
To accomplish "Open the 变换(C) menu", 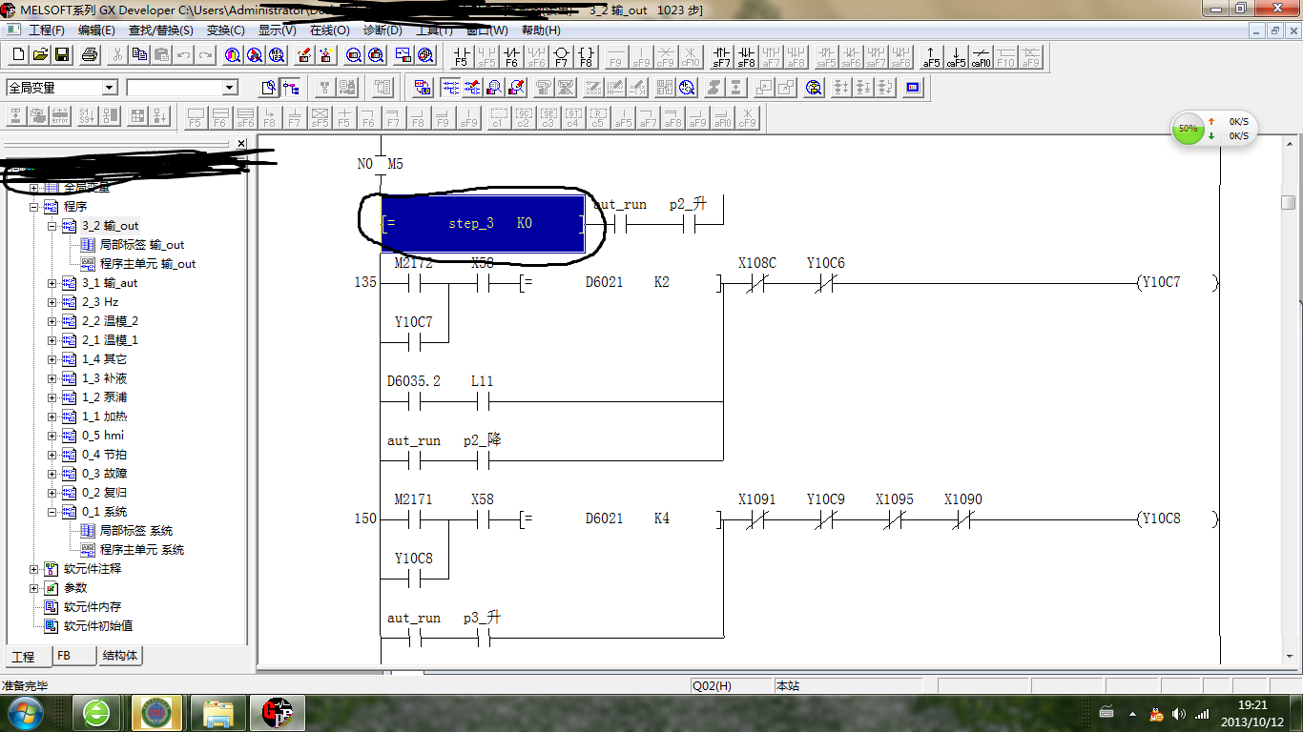I will point(225,30).
